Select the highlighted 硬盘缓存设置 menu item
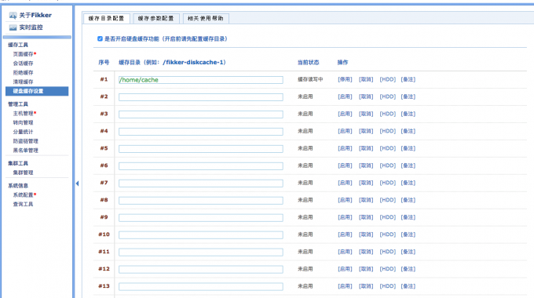This screenshot has height=298, width=534. (x=37, y=91)
